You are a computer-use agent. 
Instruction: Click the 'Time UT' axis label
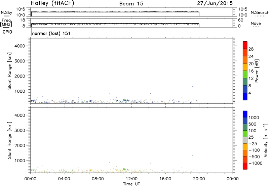[131, 184]
